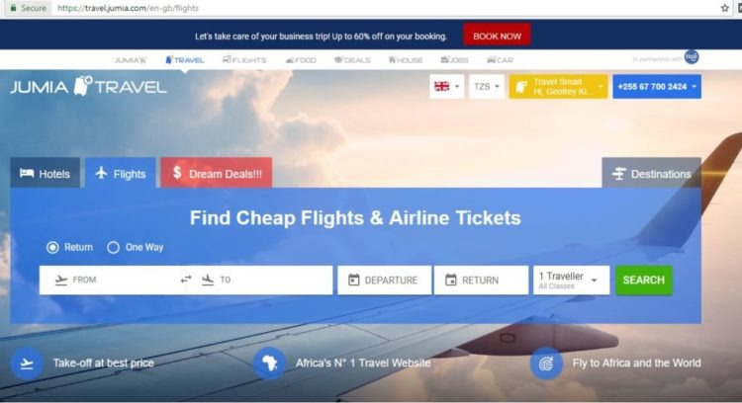Viewport: 742px width, 403px height.
Task: Click the Africa map icon
Action: [269, 363]
